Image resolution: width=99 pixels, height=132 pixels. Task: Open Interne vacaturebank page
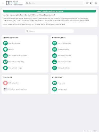coord(64,43)
